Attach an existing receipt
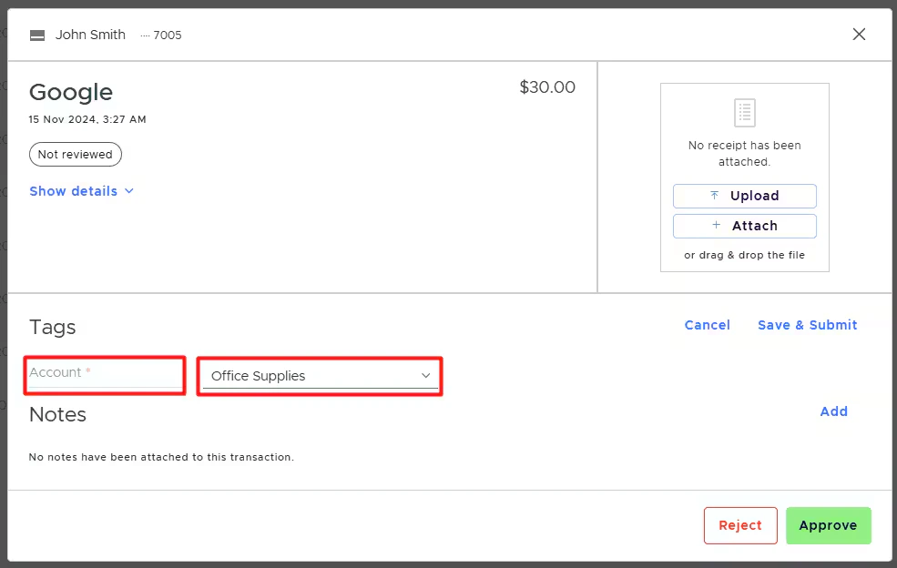Image resolution: width=897 pixels, height=568 pixels. (744, 226)
